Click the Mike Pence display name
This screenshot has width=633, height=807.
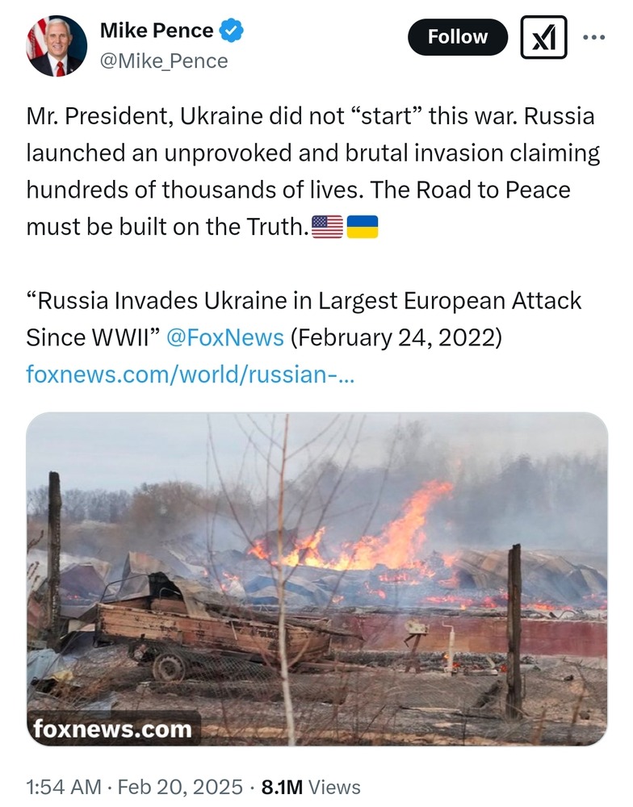(157, 31)
